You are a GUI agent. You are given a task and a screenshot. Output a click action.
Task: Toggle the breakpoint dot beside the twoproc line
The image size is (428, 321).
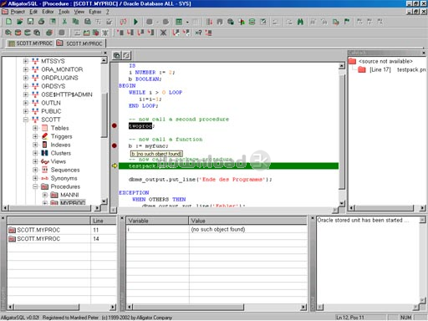(x=115, y=125)
